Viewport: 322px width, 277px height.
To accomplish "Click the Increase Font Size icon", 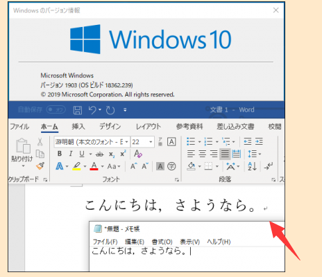I will pos(134,166).
